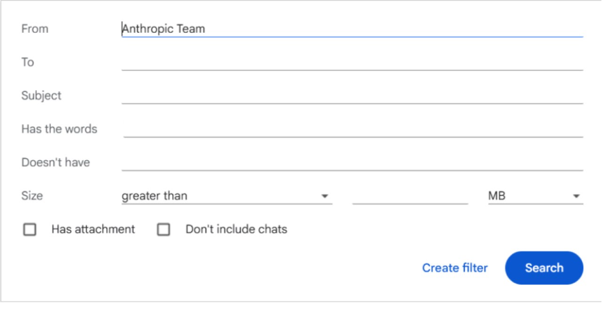The width and height of the screenshot is (602, 317).
Task: Focus the Doesn't have input field
Action: click(351, 163)
